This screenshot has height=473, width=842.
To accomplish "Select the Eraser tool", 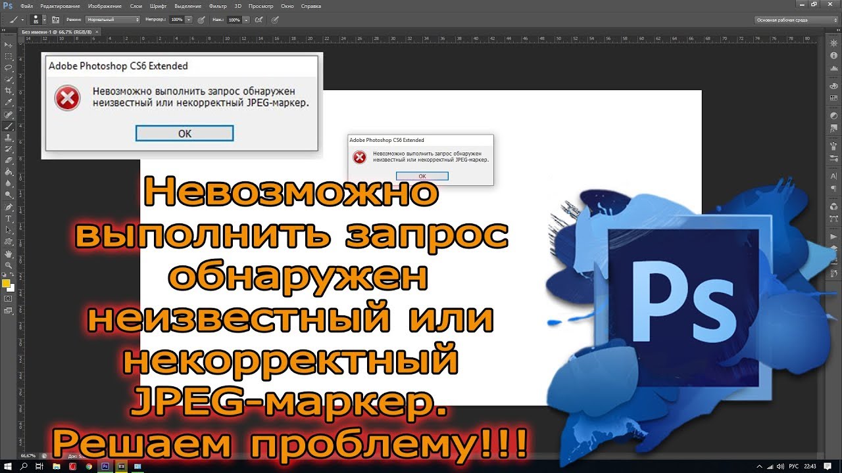I will 9,160.
